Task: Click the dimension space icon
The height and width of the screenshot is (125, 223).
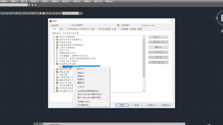Action: click(x=33, y=13)
